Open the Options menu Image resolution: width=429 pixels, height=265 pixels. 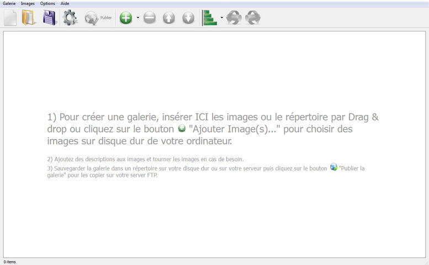coord(47,3)
